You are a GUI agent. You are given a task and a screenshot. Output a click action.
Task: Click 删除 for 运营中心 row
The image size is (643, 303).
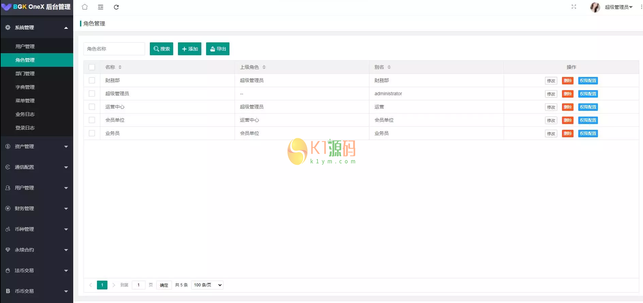point(568,107)
